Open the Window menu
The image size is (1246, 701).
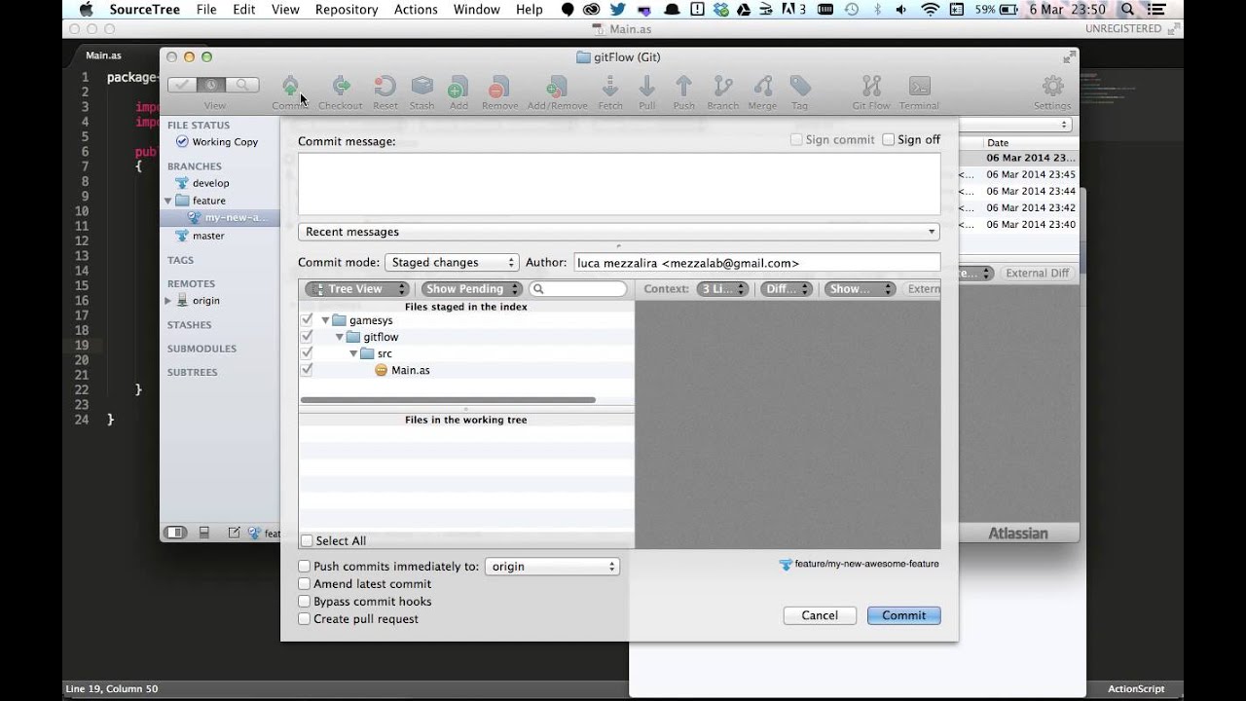(477, 10)
